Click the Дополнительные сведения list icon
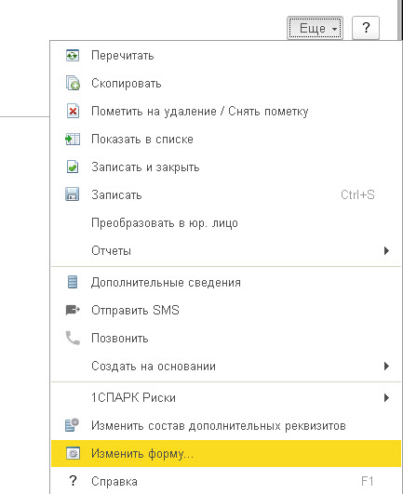 pos(73,282)
